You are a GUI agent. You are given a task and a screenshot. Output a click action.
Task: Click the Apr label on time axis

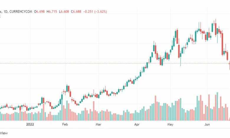137,124
